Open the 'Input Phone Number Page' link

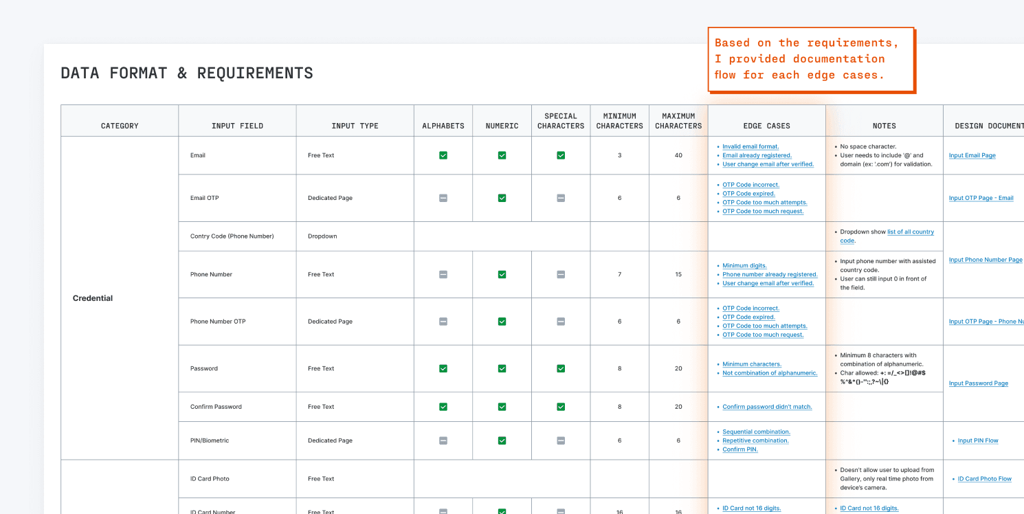(986, 260)
